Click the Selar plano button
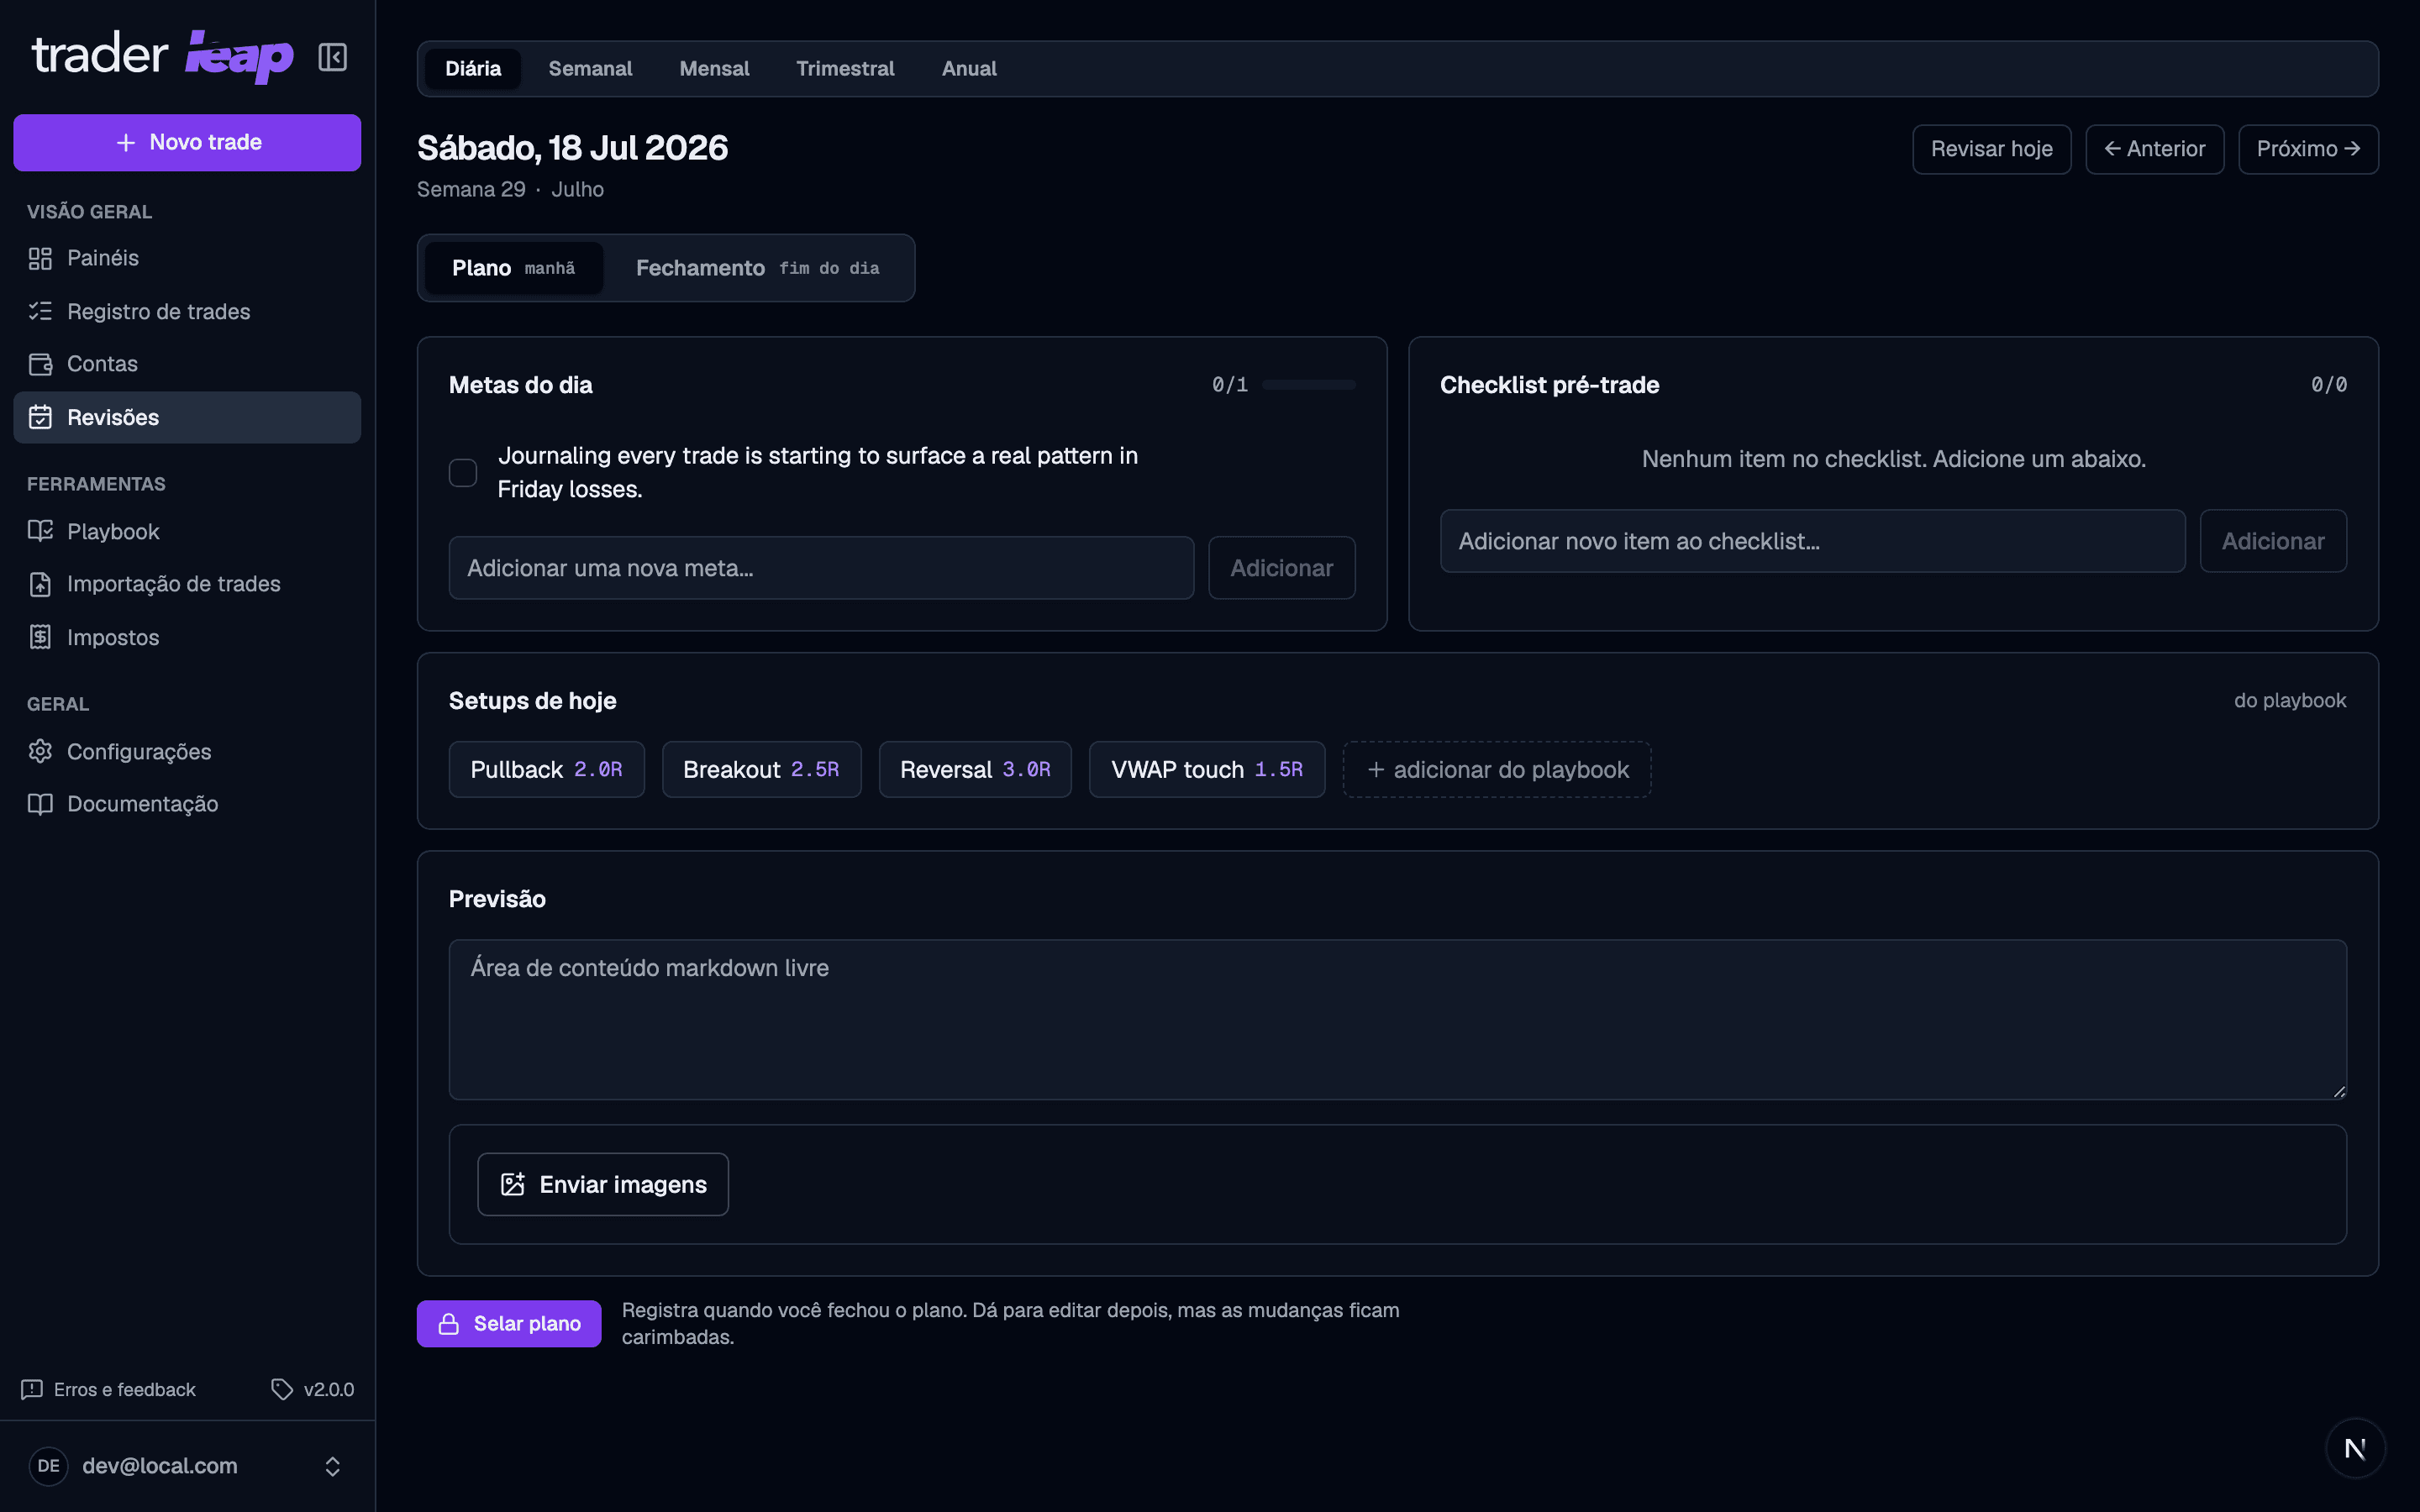This screenshot has width=2420, height=1512. pos(509,1323)
